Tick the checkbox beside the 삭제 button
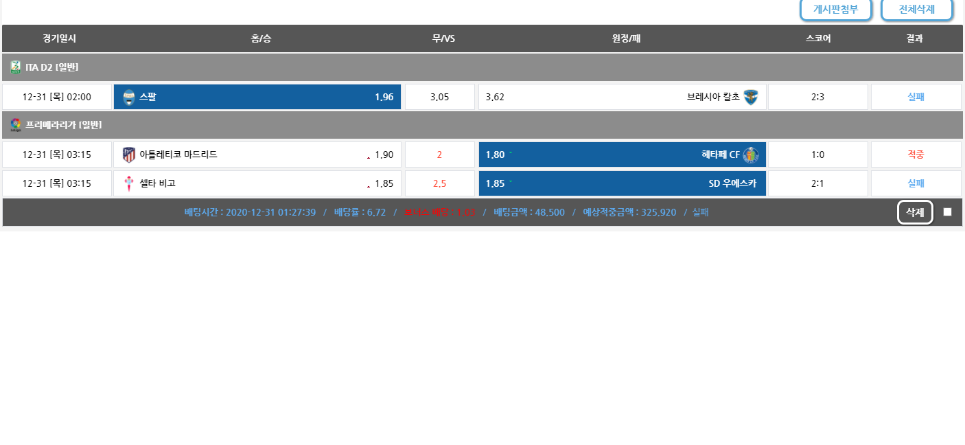The width and height of the screenshot is (965, 445). [947, 212]
